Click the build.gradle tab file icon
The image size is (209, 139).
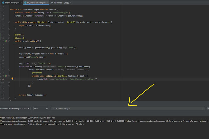(x=52, y=2)
